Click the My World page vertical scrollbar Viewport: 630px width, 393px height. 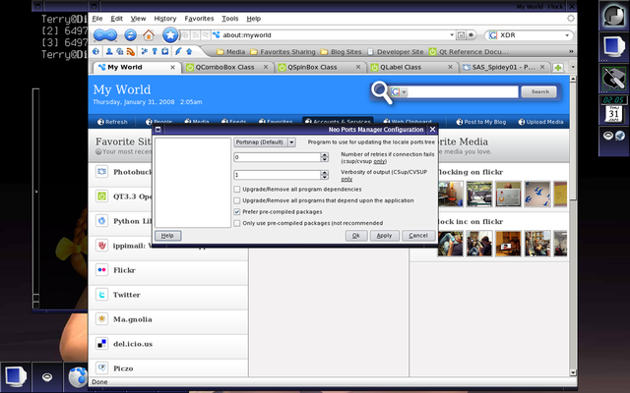coord(573,226)
